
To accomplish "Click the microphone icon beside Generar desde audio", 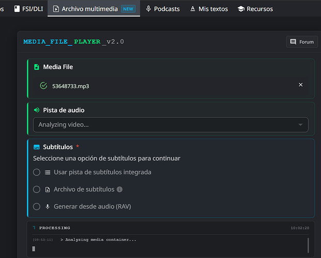I will tap(48, 206).
